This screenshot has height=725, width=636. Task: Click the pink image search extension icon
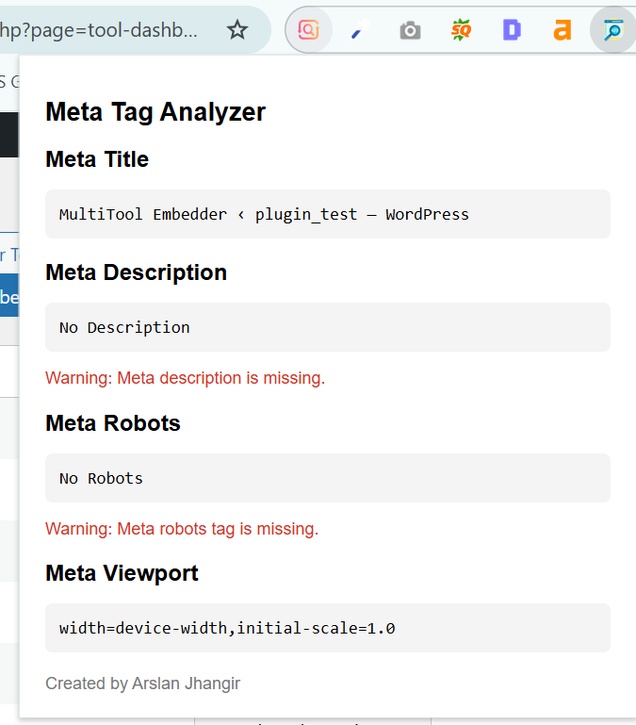pyautogui.click(x=308, y=30)
